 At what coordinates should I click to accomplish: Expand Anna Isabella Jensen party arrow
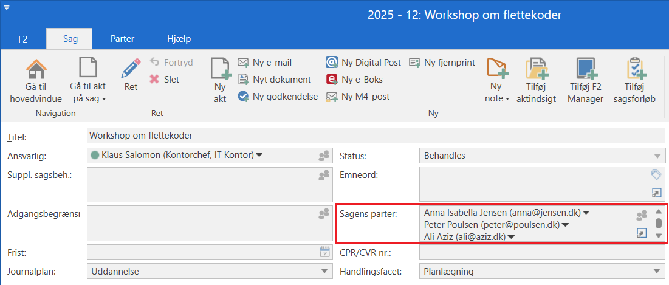point(587,213)
